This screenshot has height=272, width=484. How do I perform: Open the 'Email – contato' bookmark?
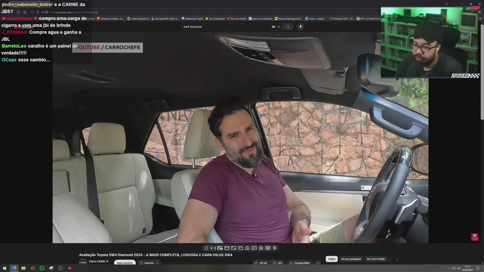click(x=315, y=19)
